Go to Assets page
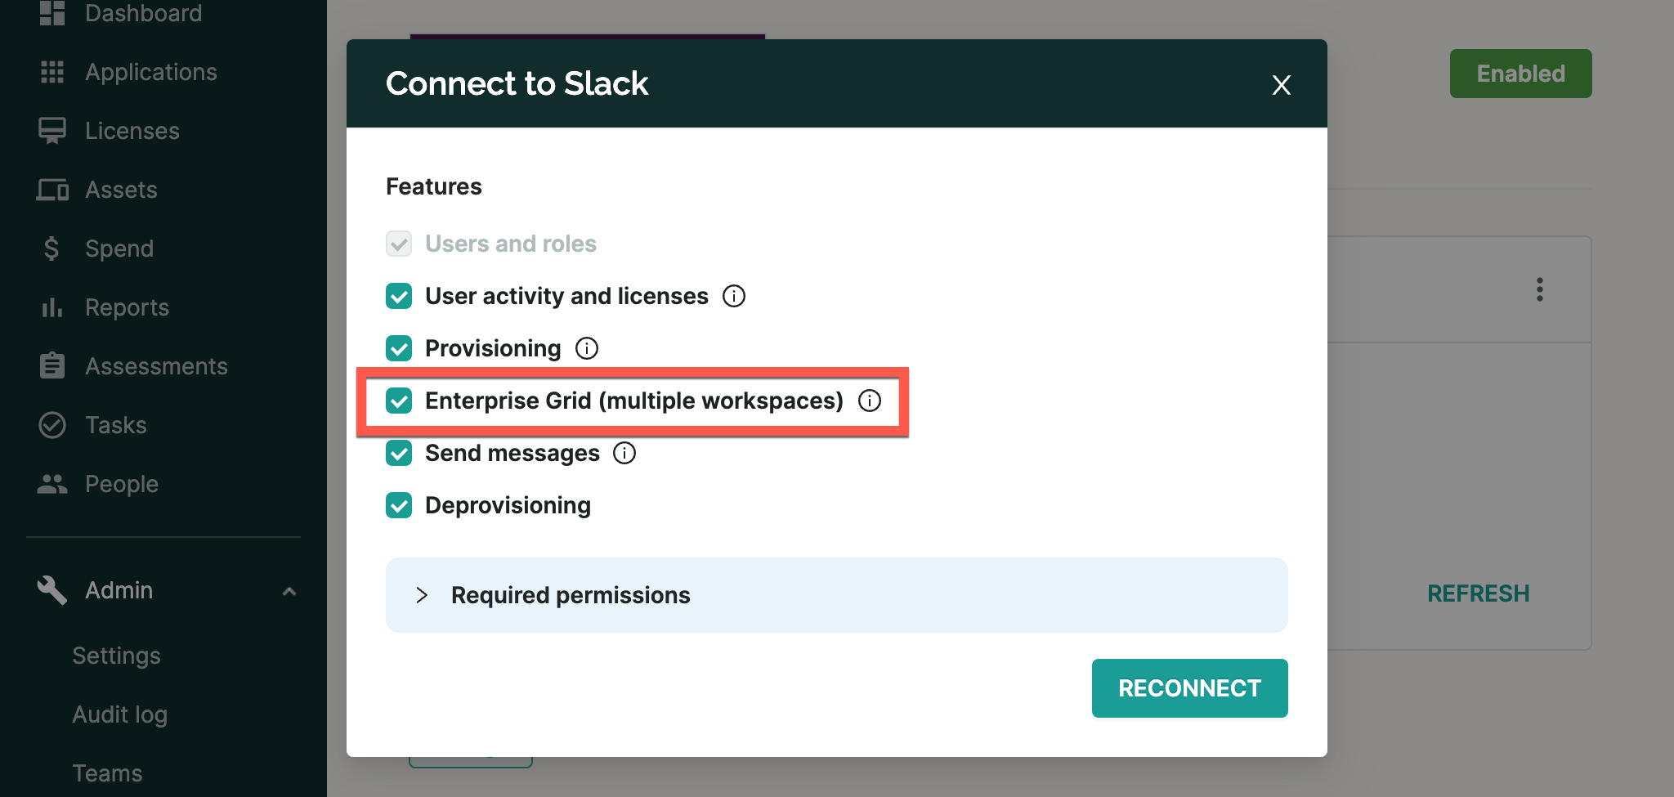Viewport: 1674px width, 797px height. click(x=121, y=190)
